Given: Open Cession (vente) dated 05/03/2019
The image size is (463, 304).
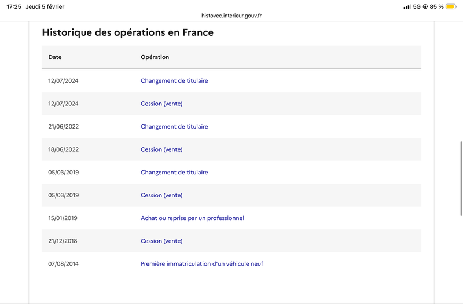Looking at the screenshot, I should click(161, 195).
